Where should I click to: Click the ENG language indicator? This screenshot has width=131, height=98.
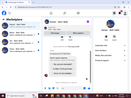116,96
